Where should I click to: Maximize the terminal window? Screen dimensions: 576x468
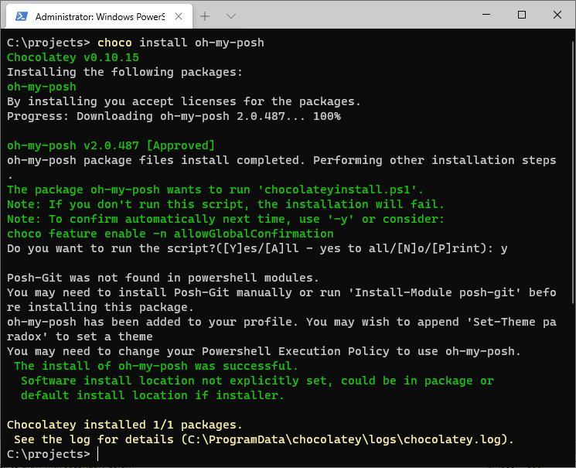click(x=522, y=15)
